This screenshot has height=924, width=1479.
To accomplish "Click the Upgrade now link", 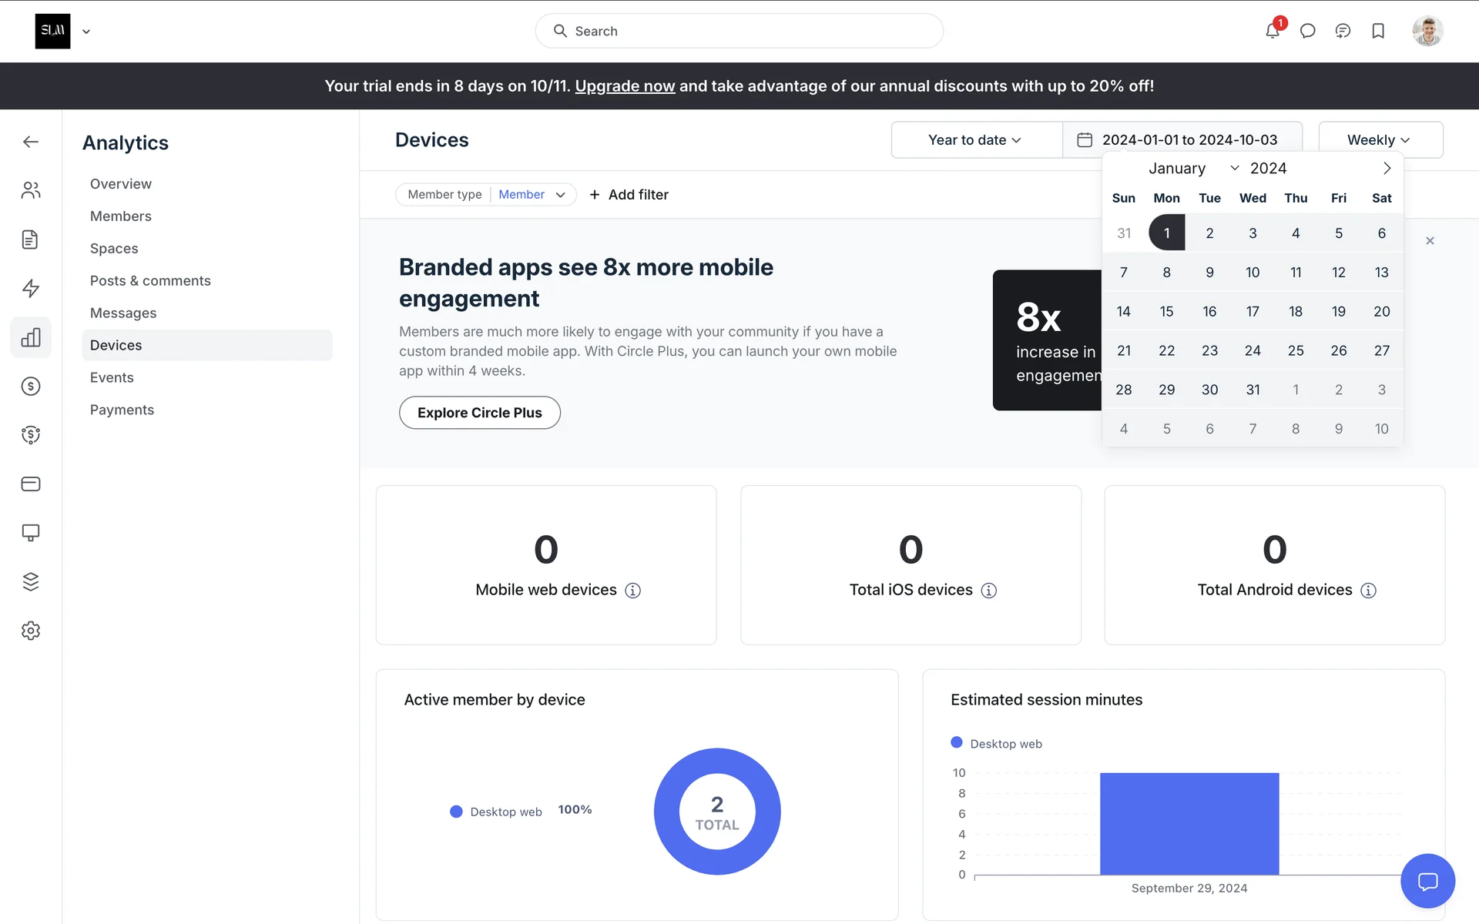I will 625,86.
